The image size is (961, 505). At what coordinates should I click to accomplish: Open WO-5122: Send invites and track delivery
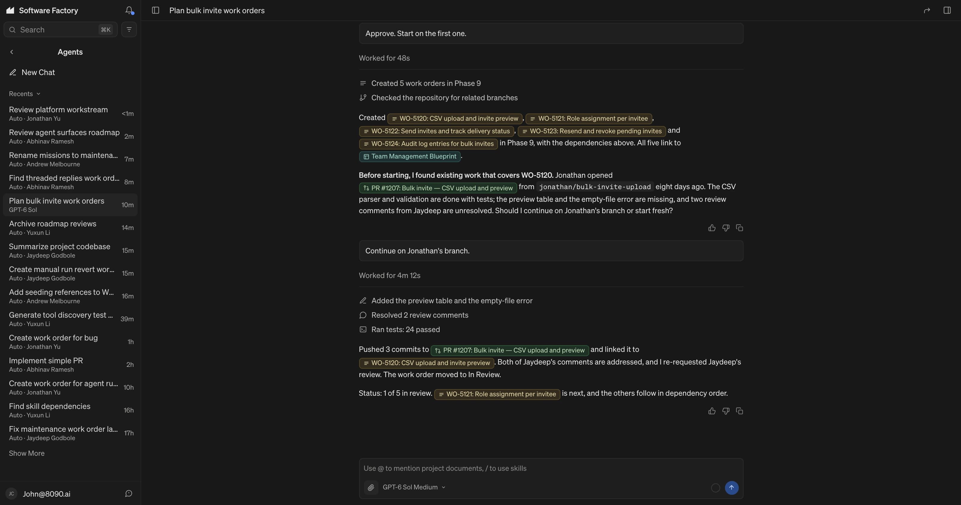coord(436,131)
